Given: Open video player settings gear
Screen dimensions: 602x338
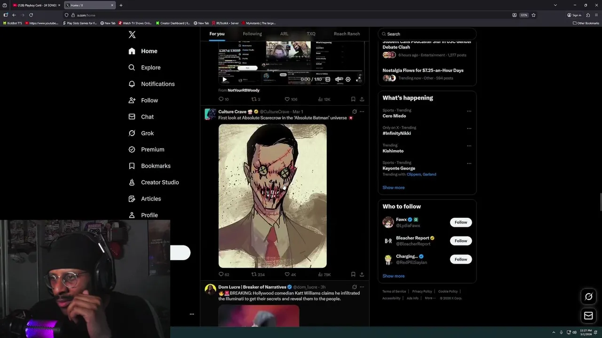Looking at the screenshot, I should coord(348,79).
